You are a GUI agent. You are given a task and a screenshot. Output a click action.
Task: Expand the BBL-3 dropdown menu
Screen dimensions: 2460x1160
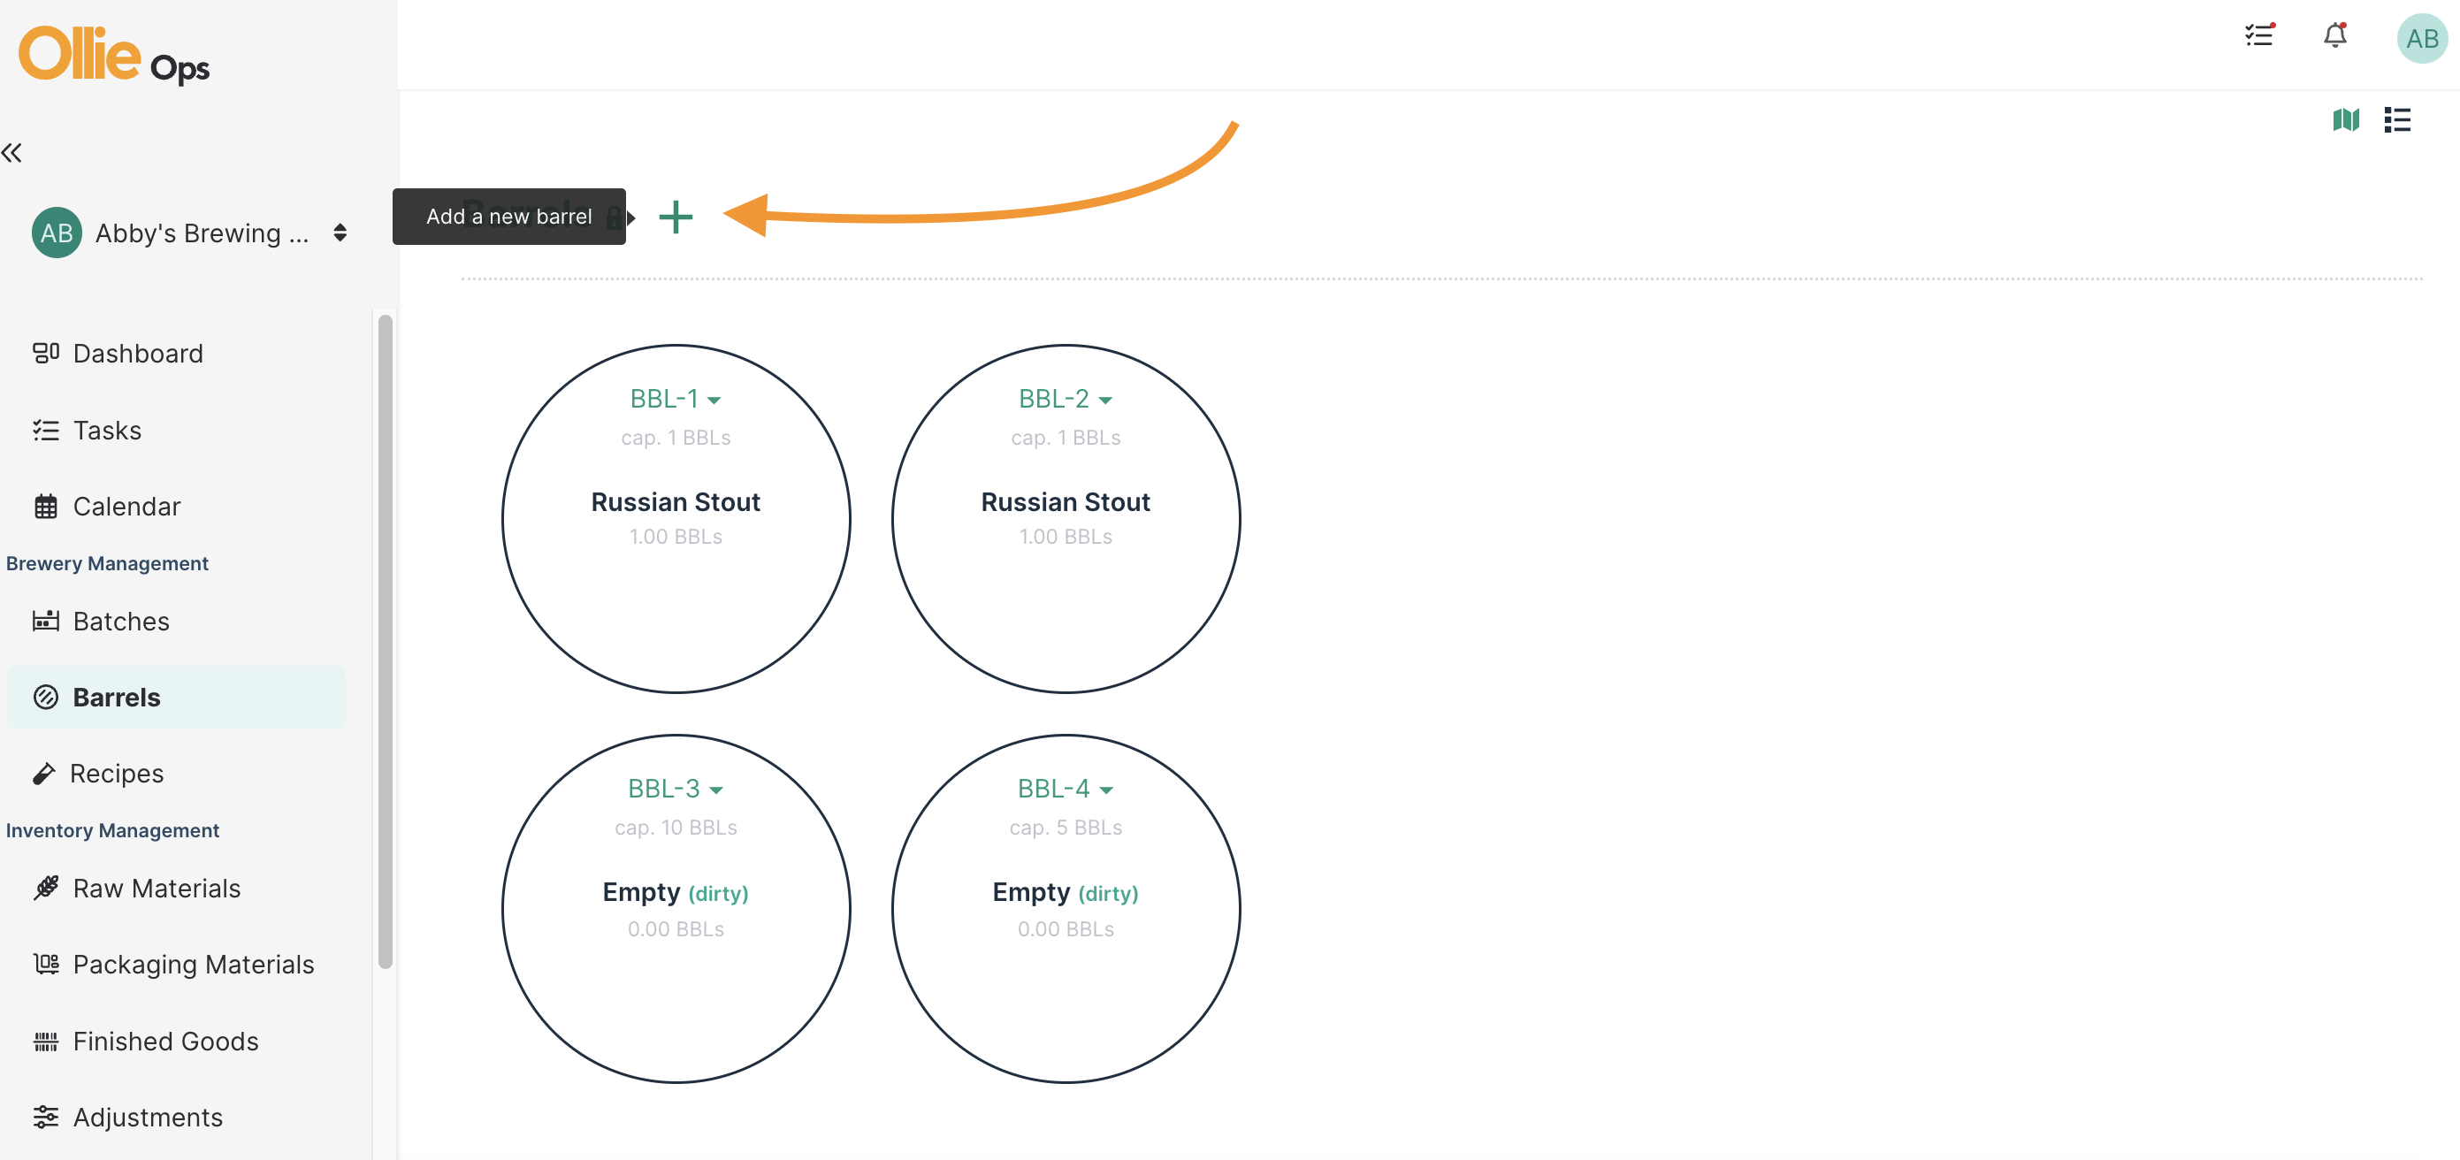pyautogui.click(x=676, y=789)
